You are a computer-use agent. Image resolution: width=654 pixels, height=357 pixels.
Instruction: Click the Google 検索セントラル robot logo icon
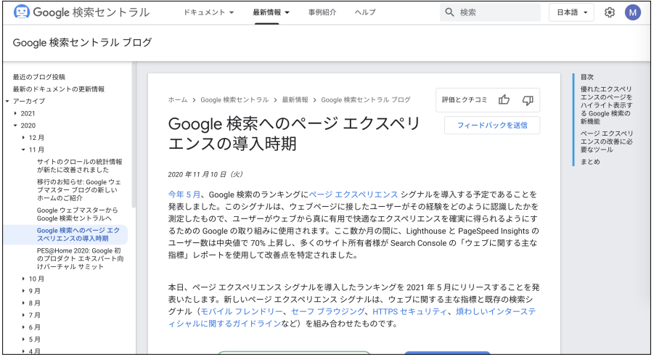(21, 12)
